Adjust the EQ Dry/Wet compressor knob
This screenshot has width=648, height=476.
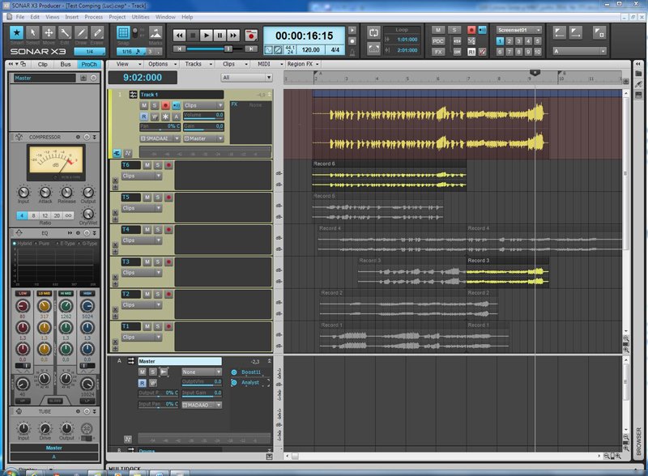(88, 214)
